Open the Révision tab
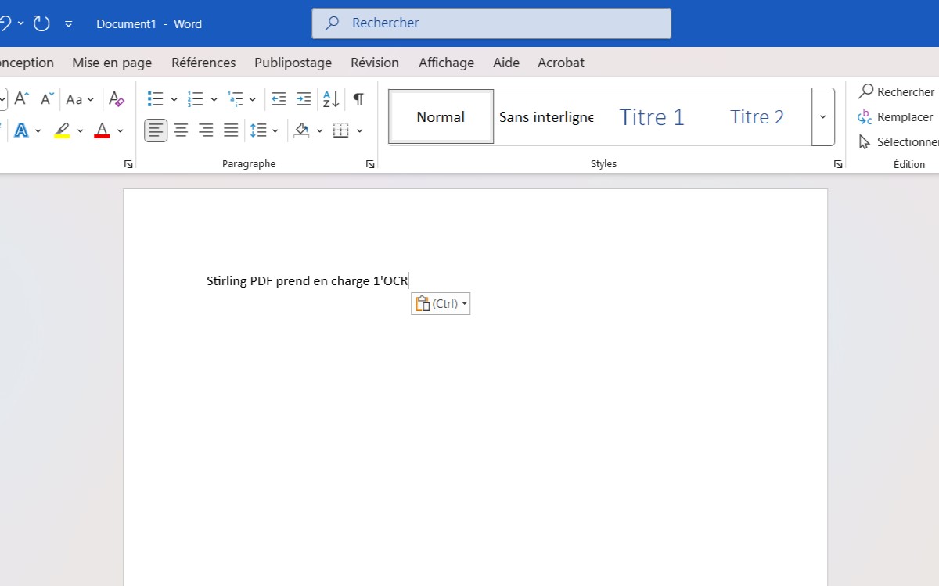The width and height of the screenshot is (939, 586). (375, 63)
